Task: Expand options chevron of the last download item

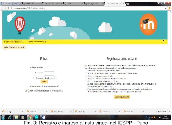Action: coord(144,111)
